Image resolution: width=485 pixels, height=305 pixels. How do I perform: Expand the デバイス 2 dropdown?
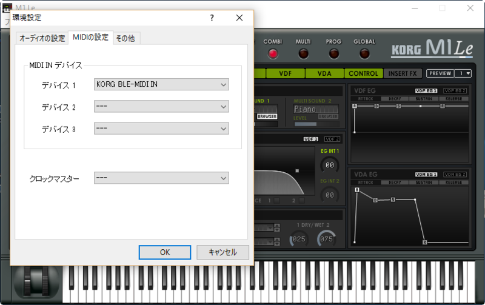coord(161,106)
